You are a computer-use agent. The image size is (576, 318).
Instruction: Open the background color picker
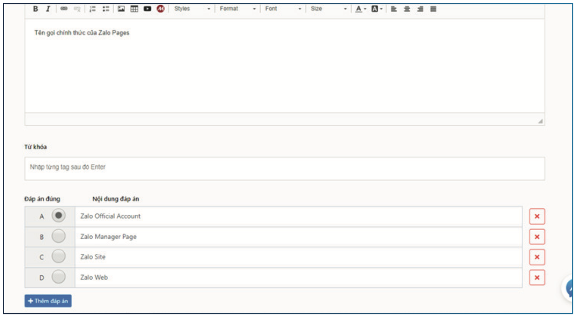pyautogui.click(x=377, y=9)
